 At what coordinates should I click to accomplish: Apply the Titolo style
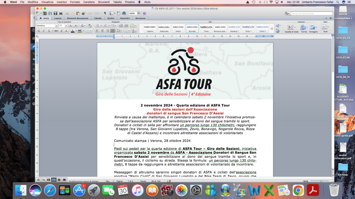coord(206,29)
